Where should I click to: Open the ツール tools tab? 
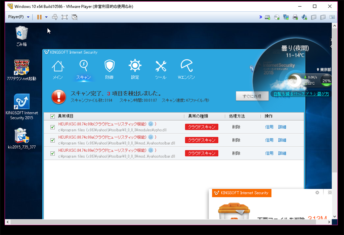coord(161,69)
